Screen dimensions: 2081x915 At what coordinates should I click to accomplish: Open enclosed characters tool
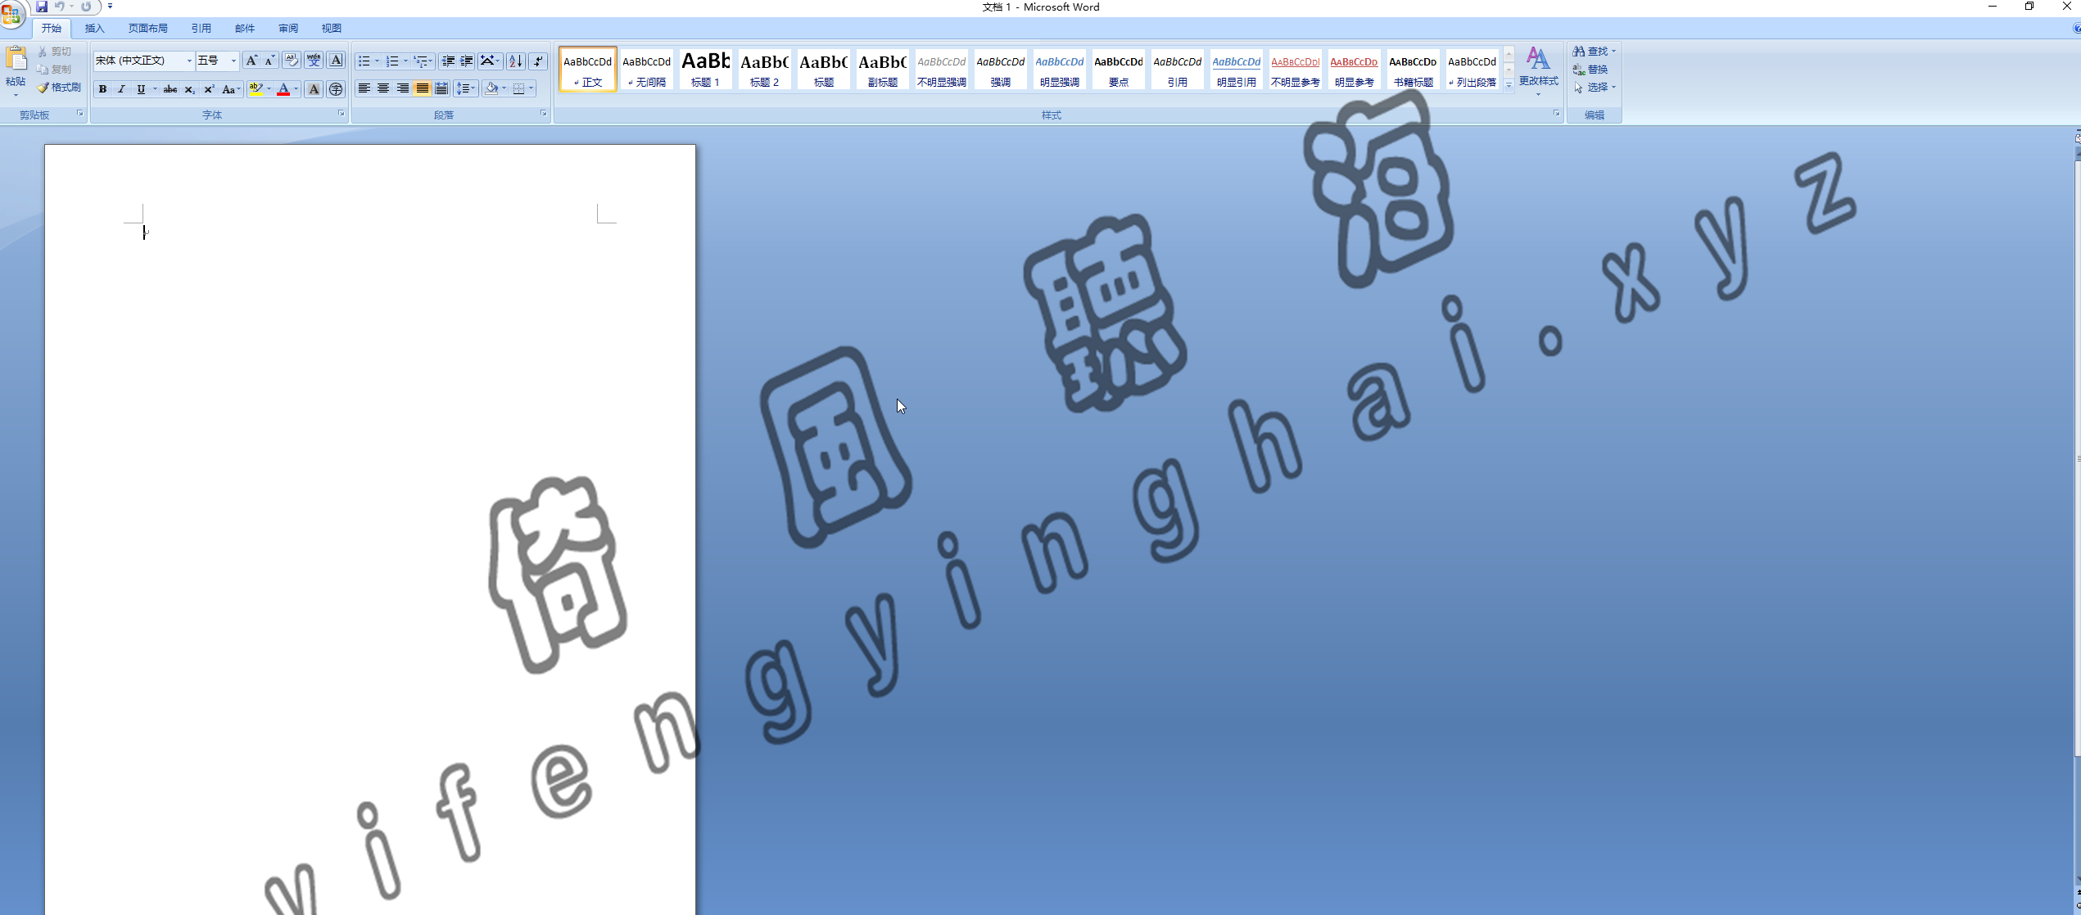[x=336, y=89]
